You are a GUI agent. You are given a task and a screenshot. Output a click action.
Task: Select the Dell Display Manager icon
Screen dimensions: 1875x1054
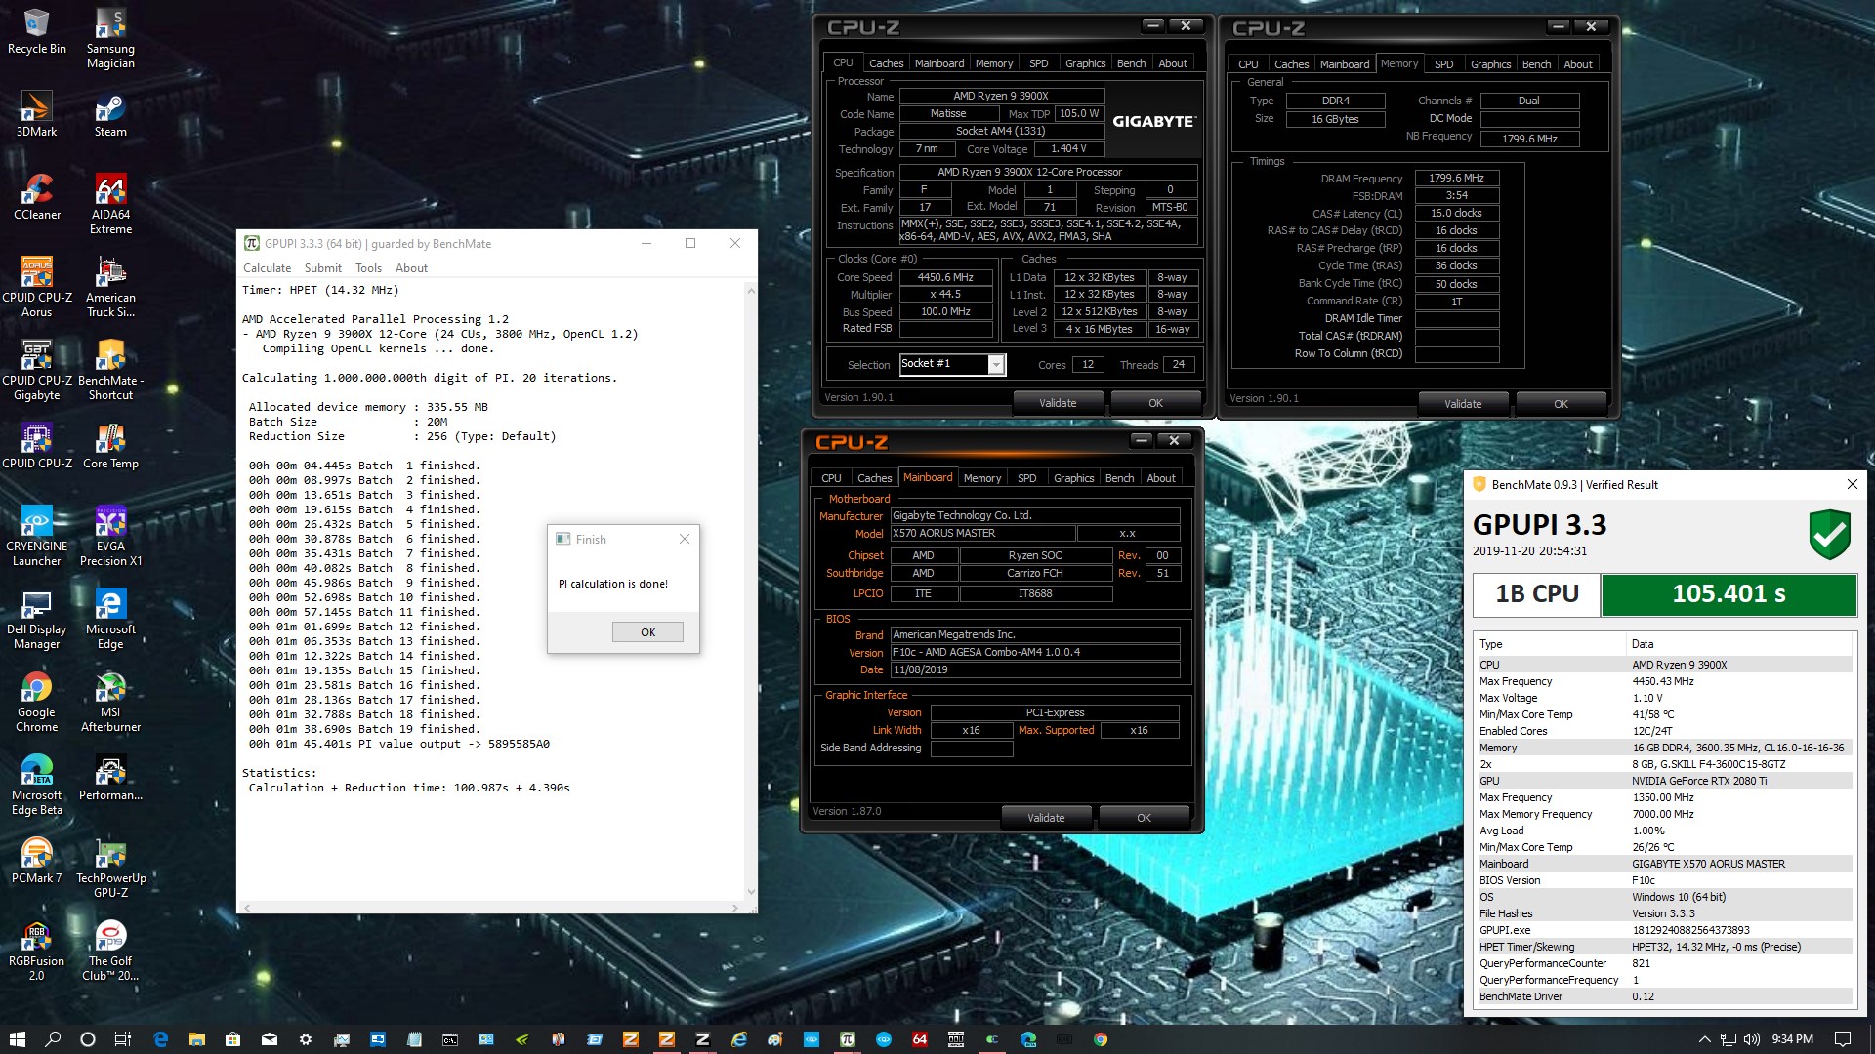tap(37, 620)
